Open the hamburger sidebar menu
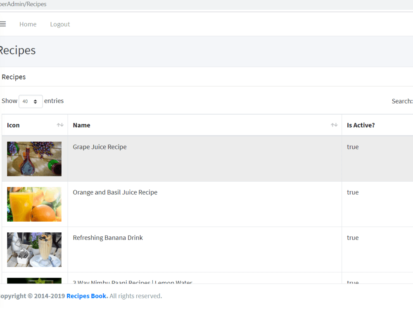 2,24
